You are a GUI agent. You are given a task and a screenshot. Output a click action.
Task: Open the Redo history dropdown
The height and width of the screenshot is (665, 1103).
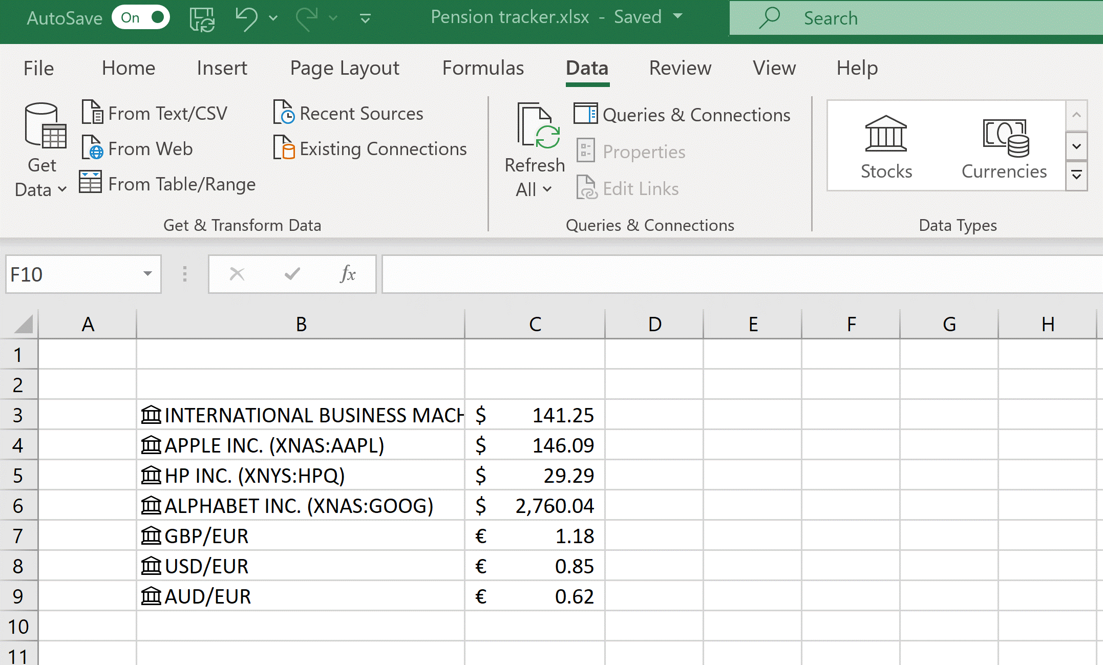[x=333, y=19]
